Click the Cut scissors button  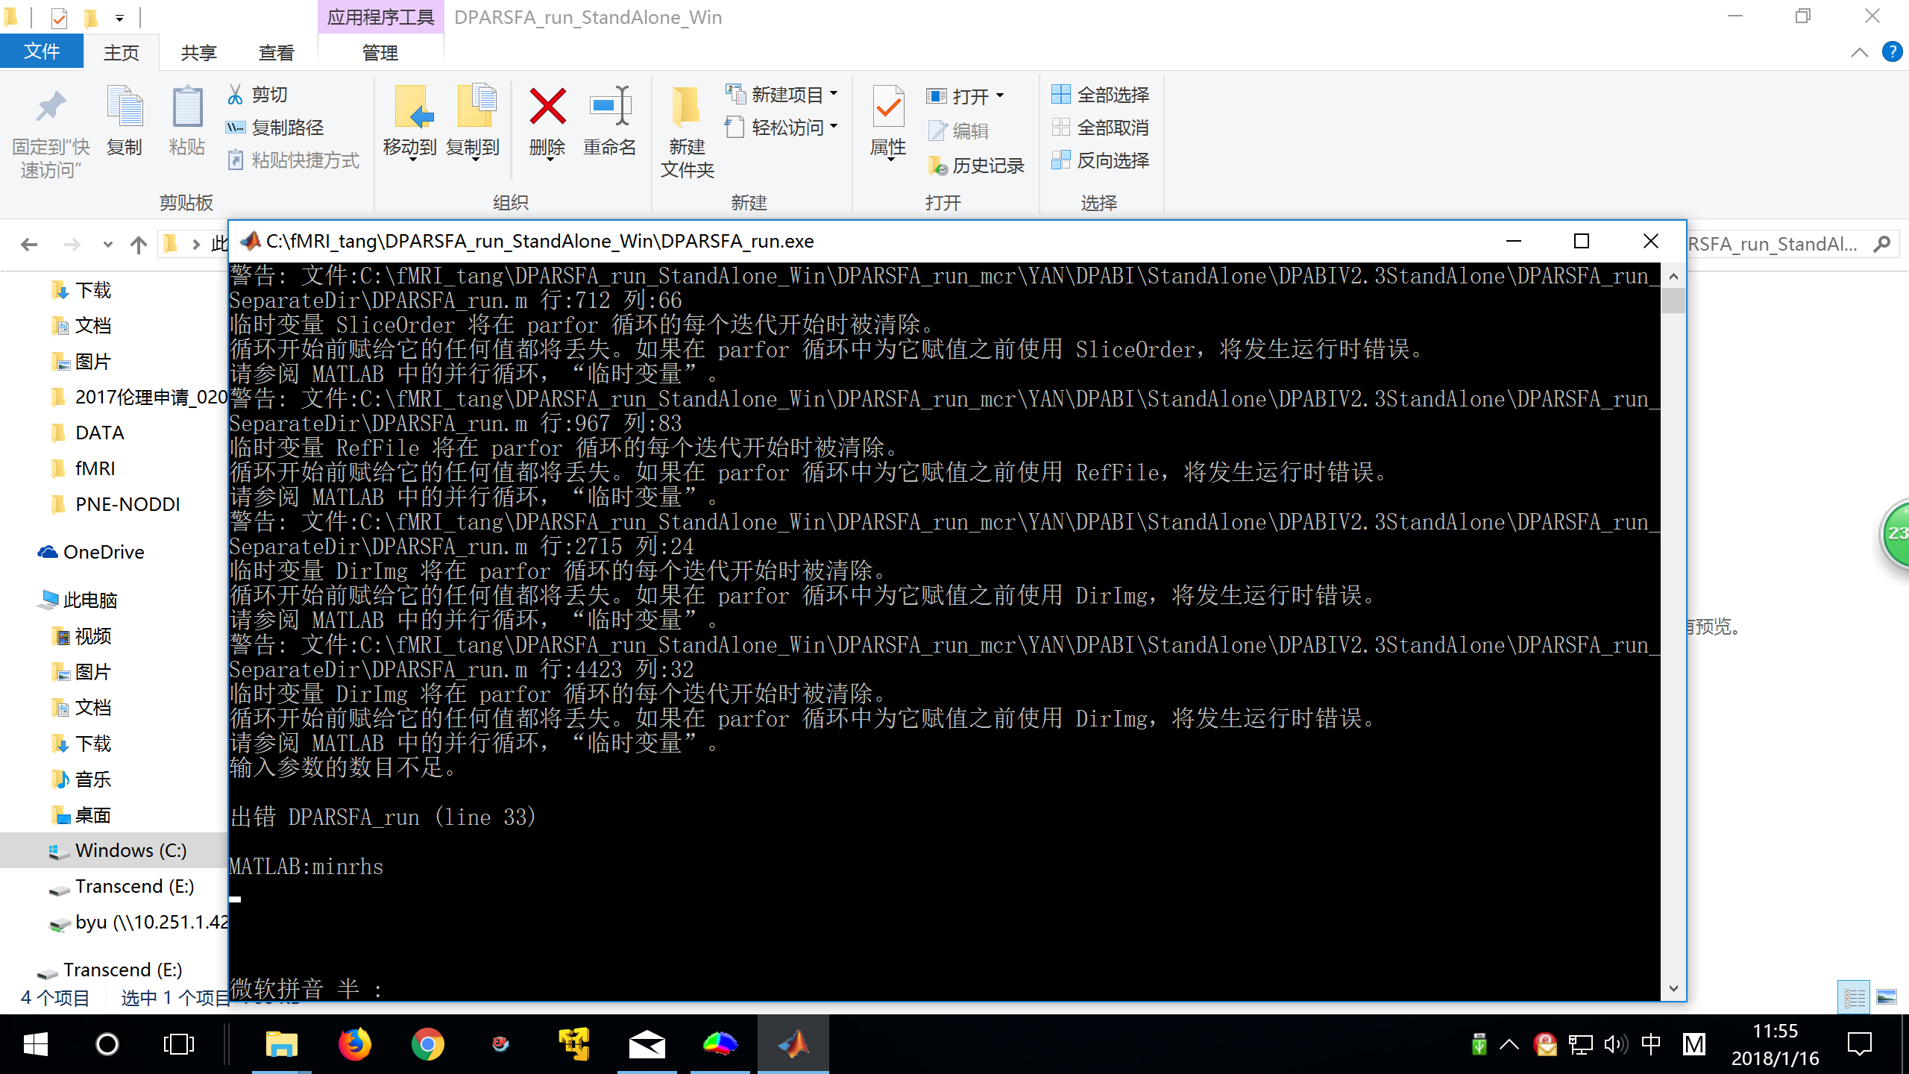(257, 95)
